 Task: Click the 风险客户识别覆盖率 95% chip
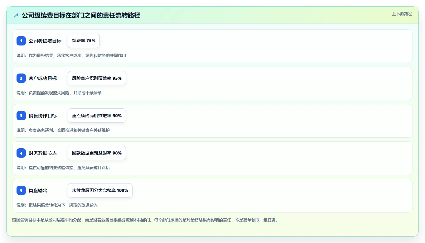pyautogui.click(x=97, y=78)
